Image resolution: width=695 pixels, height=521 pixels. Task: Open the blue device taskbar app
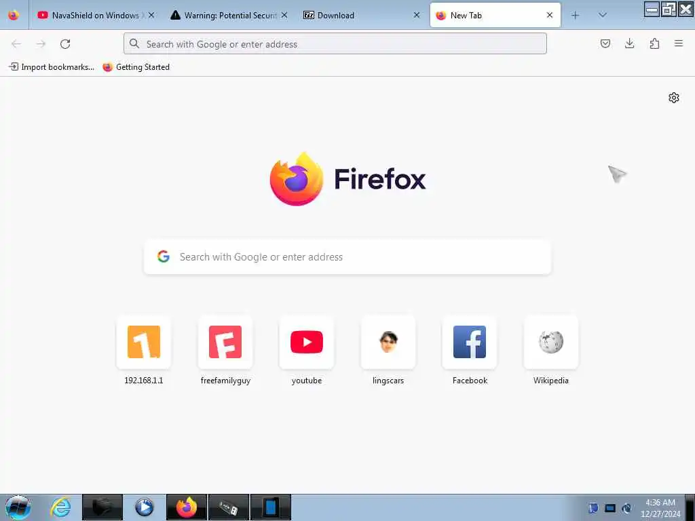tap(270, 507)
